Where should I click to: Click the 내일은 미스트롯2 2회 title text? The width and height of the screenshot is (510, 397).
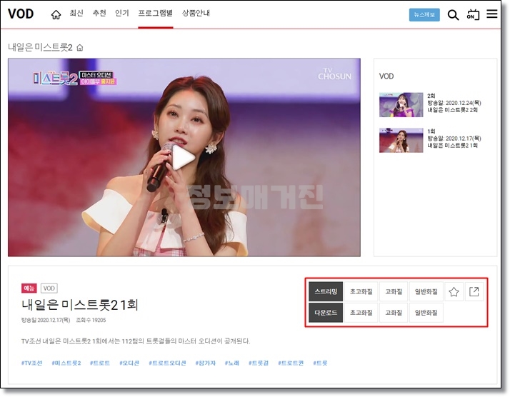pyautogui.click(x=452, y=110)
